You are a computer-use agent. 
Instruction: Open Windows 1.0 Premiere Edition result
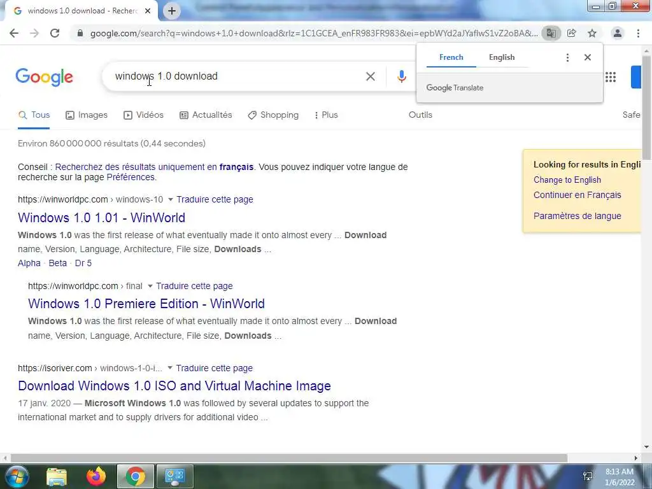[146, 304]
